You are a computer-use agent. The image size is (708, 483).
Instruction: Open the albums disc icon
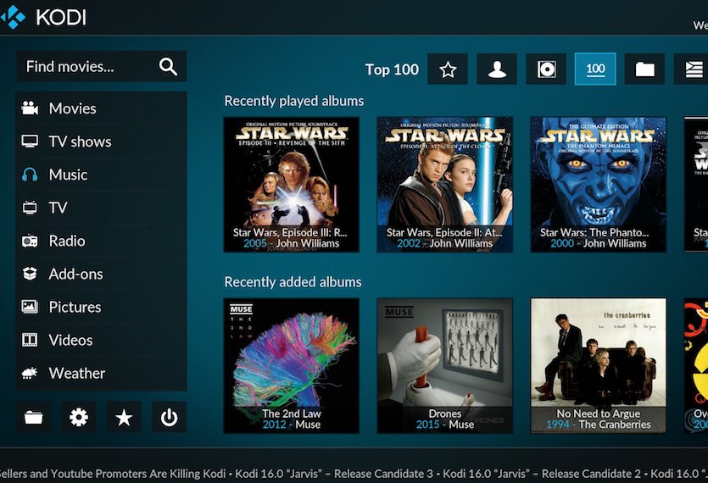[x=546, y=69]
